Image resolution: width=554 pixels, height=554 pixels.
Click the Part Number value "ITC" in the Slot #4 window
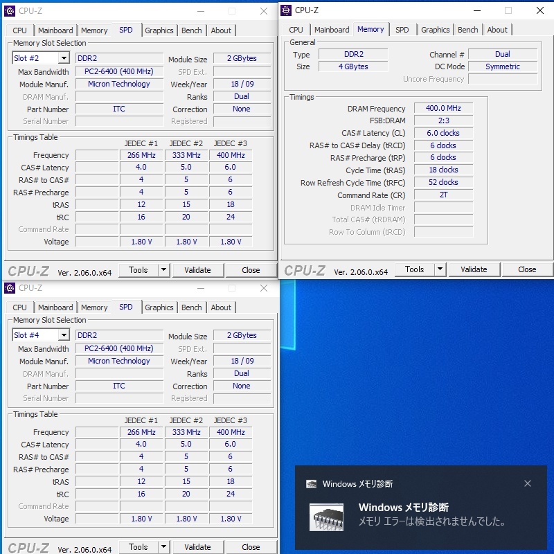(119, 386)
